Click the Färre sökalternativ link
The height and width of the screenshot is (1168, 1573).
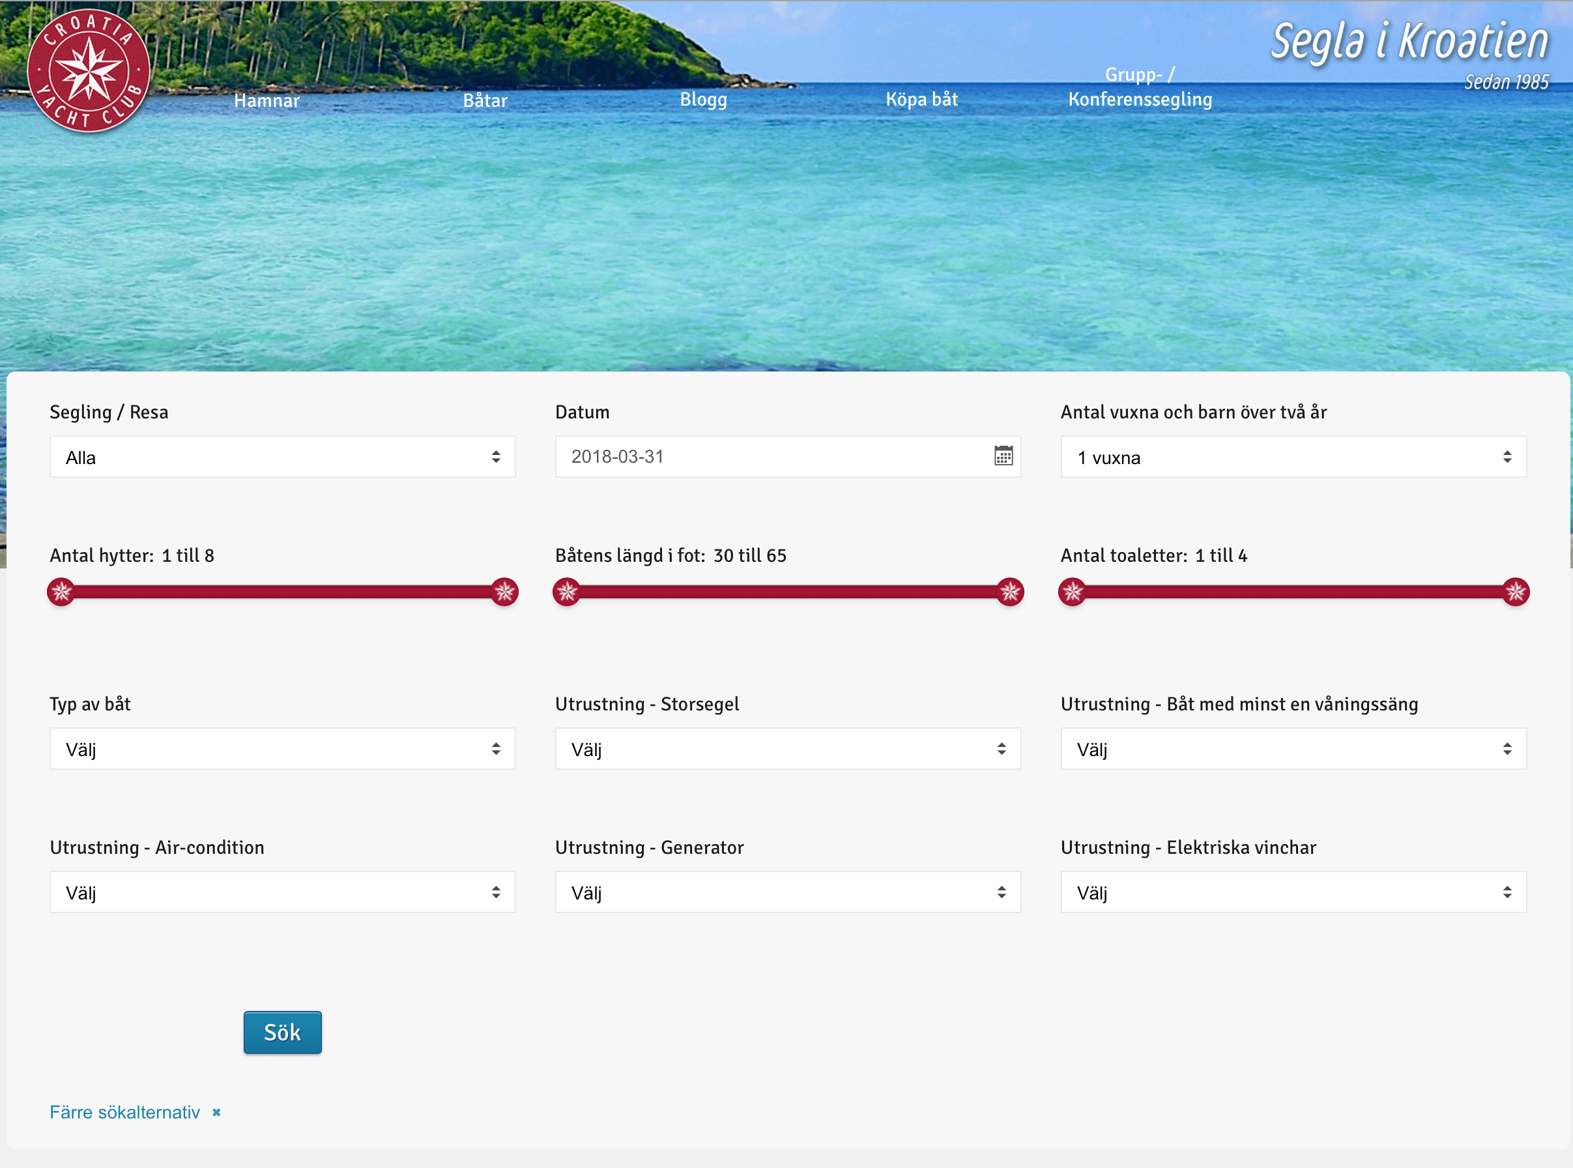click(125, 1112)
